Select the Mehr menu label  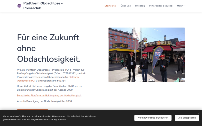click(180, 6)
